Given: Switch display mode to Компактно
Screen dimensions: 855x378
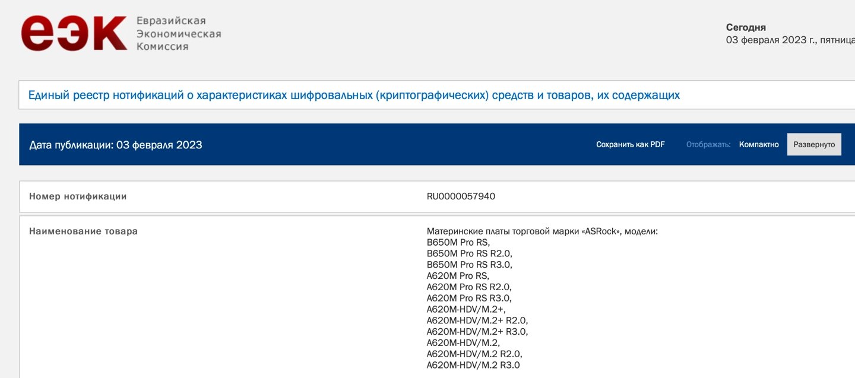Looking at the screenshot, I should 758,145.
